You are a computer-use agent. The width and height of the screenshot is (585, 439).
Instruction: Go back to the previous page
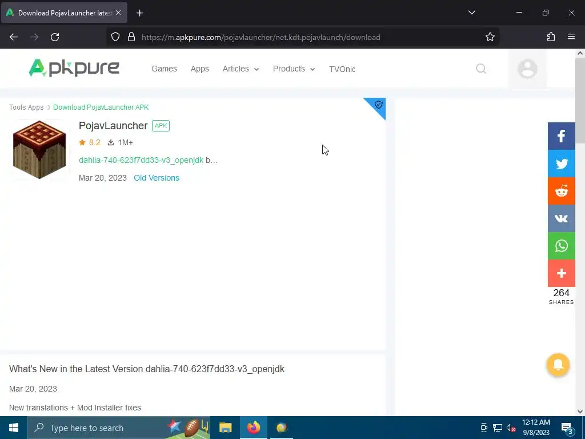tap(14, 37)
